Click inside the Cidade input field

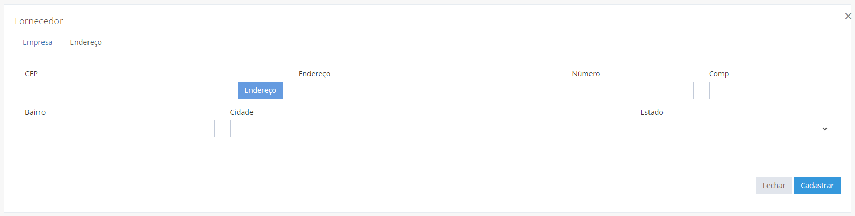pyautogui.click(x=427, y=129)
